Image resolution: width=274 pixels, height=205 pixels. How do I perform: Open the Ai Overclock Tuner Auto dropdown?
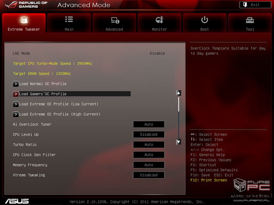149,124
